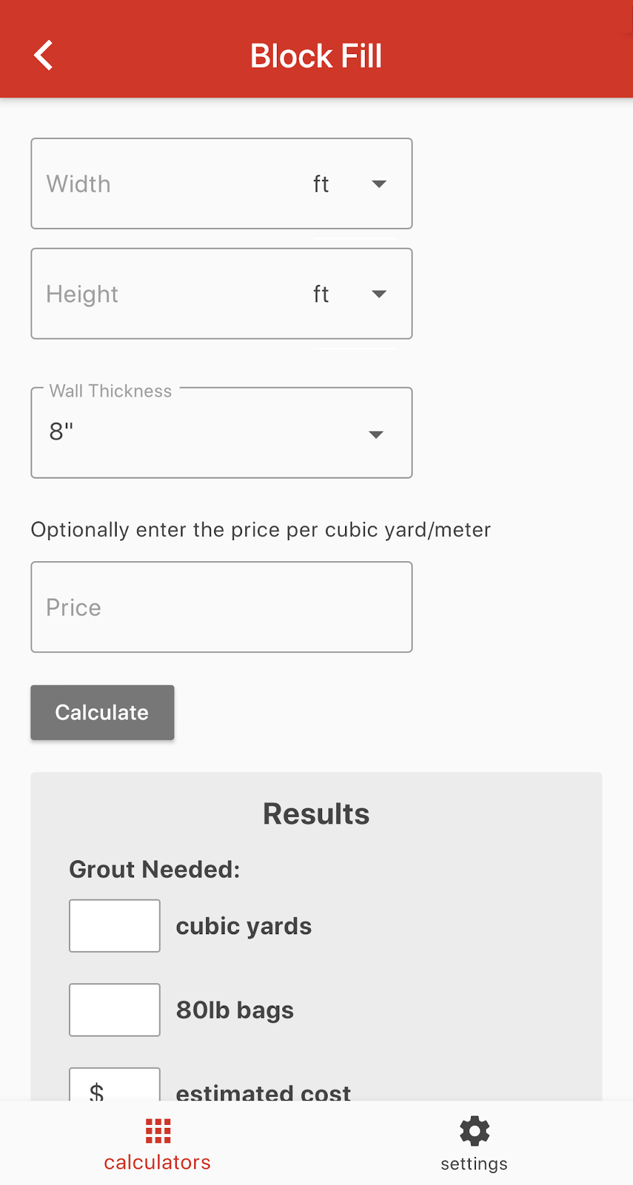The image size is (633, 1185).
Task: Click the Height unit dropdown arrow
Action: point(379,294)
